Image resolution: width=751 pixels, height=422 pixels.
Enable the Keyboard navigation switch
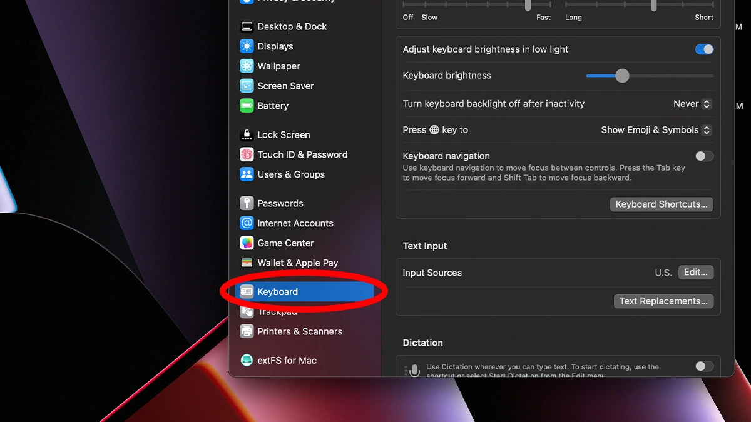point(704,156)
